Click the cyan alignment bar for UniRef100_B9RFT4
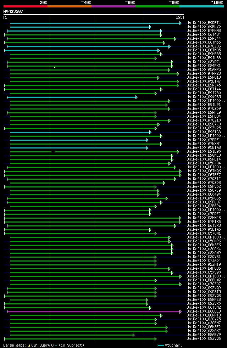 [96, 23]
